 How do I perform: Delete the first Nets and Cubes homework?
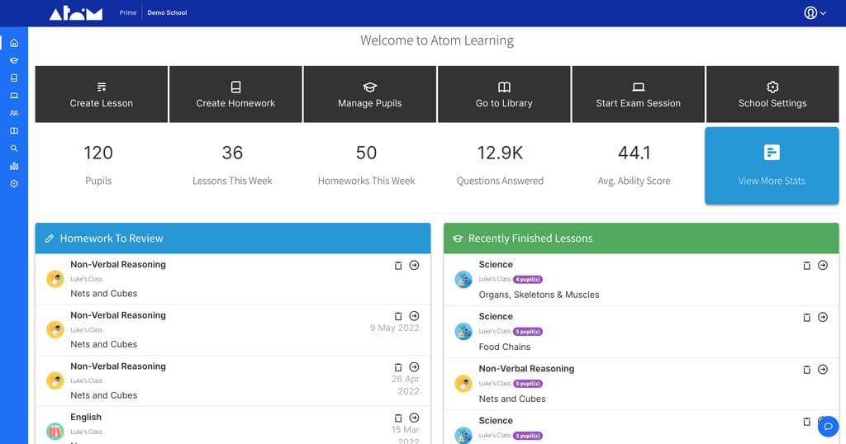pyautogui.click(x=398, y=265)
